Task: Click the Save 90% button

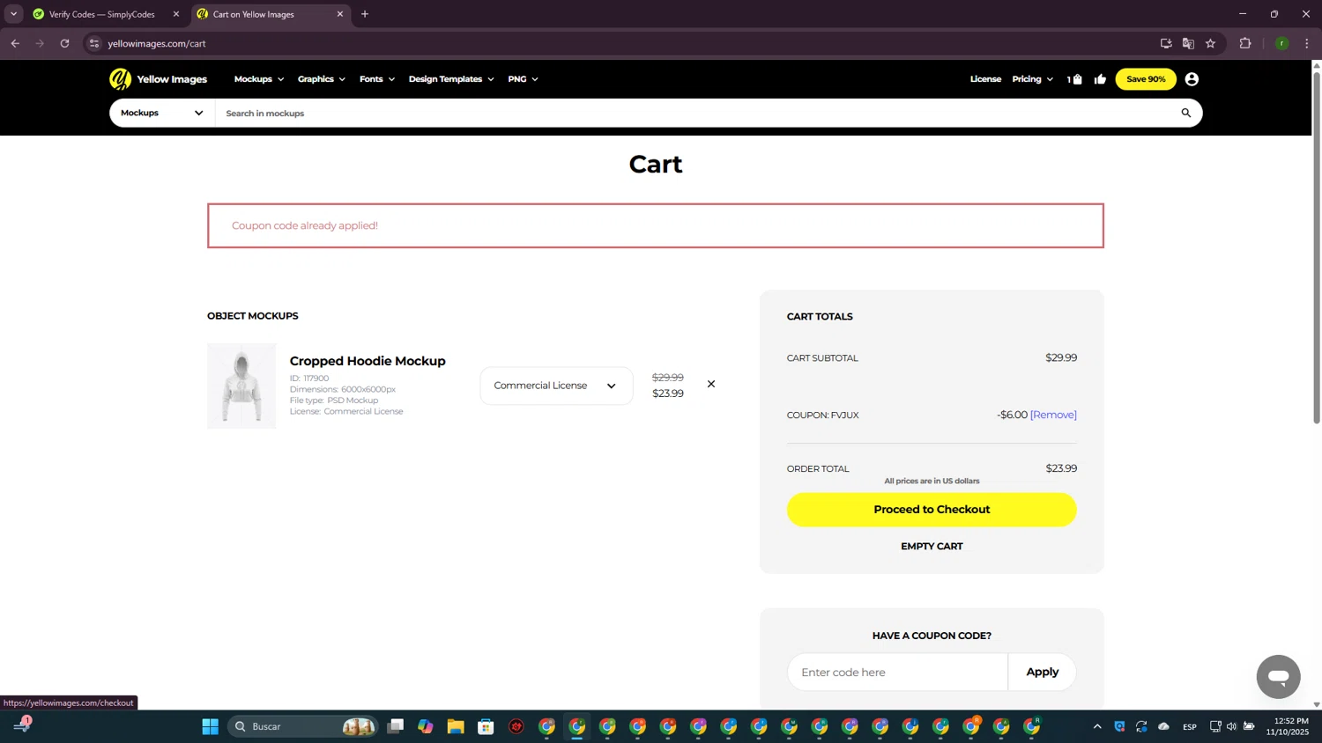Action: tap(1146, 79)
